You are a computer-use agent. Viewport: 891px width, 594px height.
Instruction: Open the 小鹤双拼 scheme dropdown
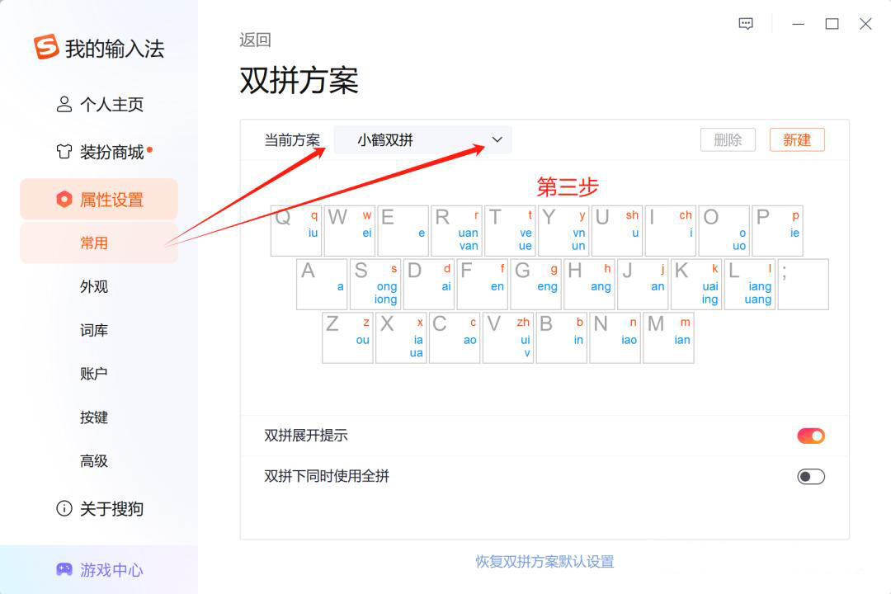tap(422, 139)
